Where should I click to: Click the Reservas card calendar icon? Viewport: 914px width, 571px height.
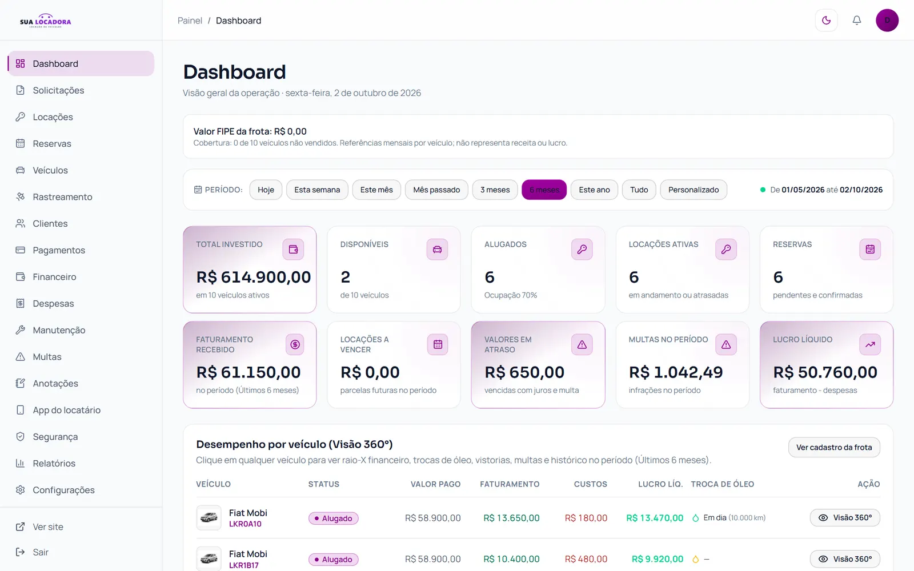[870, 249]
